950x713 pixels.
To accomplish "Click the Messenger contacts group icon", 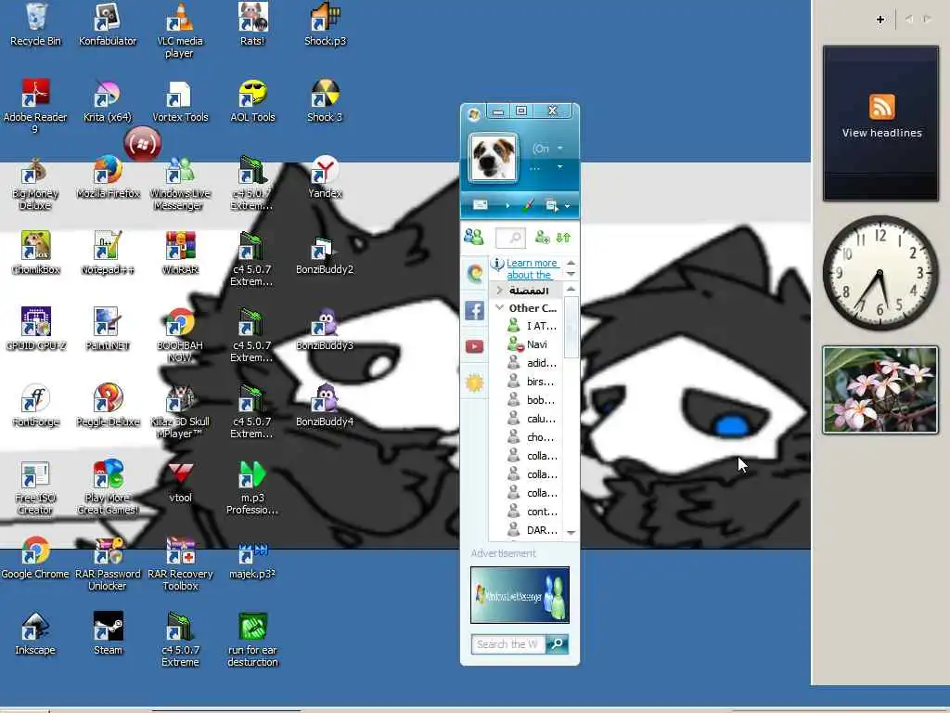I will [x=474, y=237].
